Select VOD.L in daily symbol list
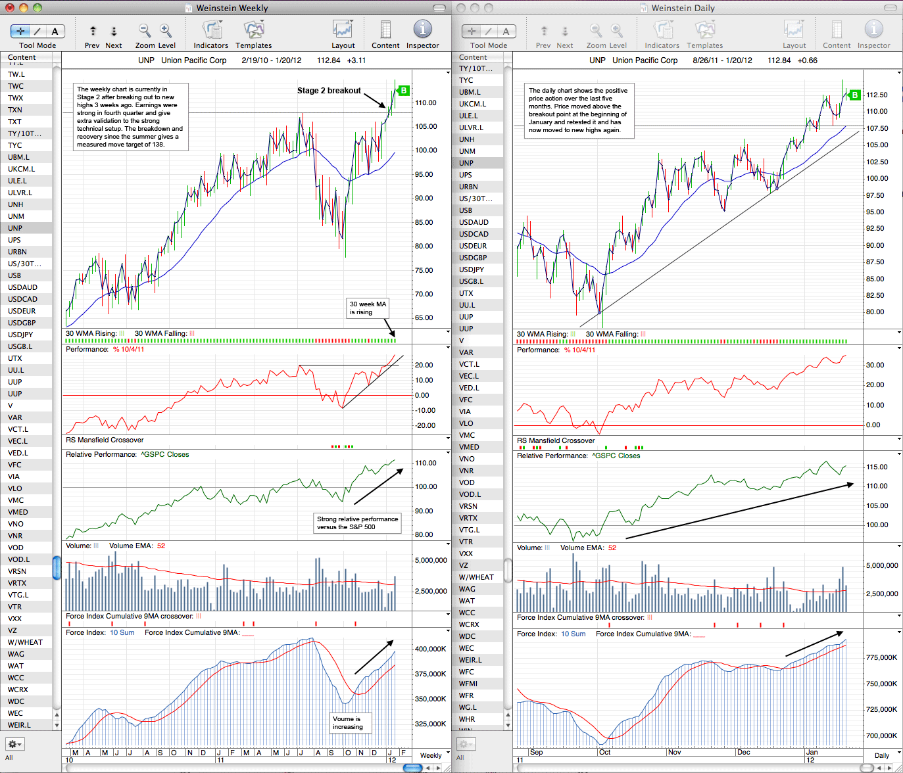Viewport: 903px width, 773px height. [x=477, y=494]
